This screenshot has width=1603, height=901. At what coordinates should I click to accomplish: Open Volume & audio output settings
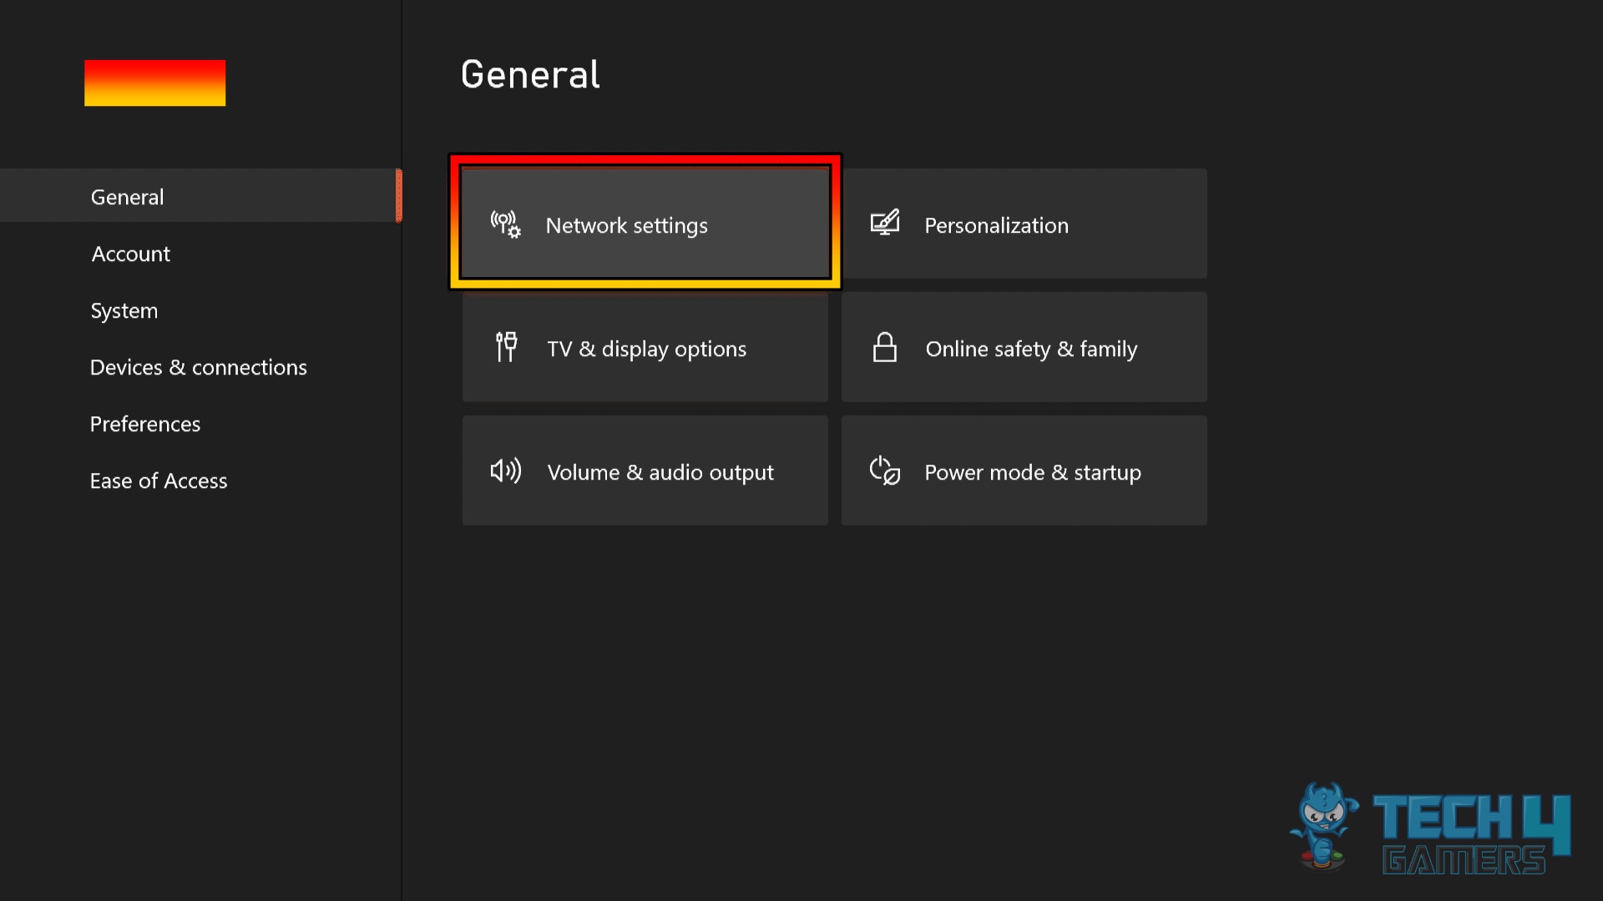(x=645, y=471)
